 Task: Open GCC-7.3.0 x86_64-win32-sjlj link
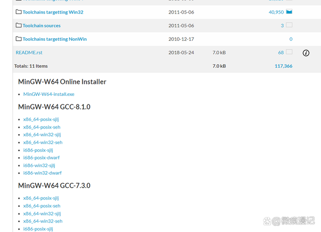[x=42, y=213]
